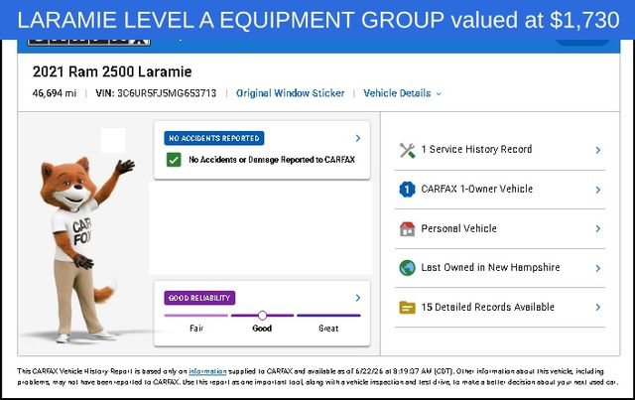Follow the 'information' link in disclaimer
Viewport: 635px width, 400px height.
[207, 371]
